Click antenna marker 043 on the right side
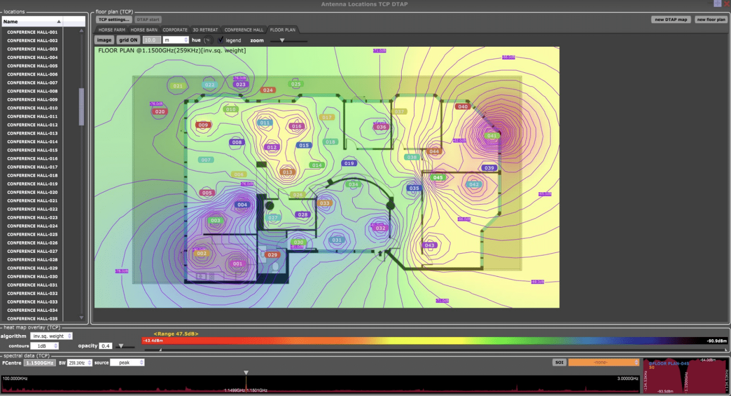 [430, 245]
